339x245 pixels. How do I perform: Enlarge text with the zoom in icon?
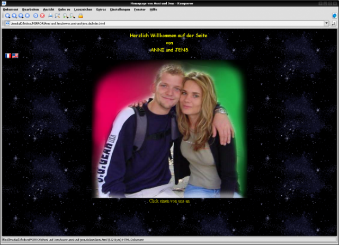(65, 16)
